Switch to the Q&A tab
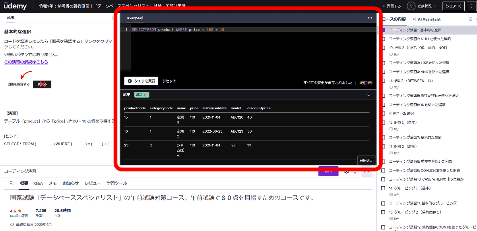The width and height of the screenshot is (477, 231). coord(38,183)
